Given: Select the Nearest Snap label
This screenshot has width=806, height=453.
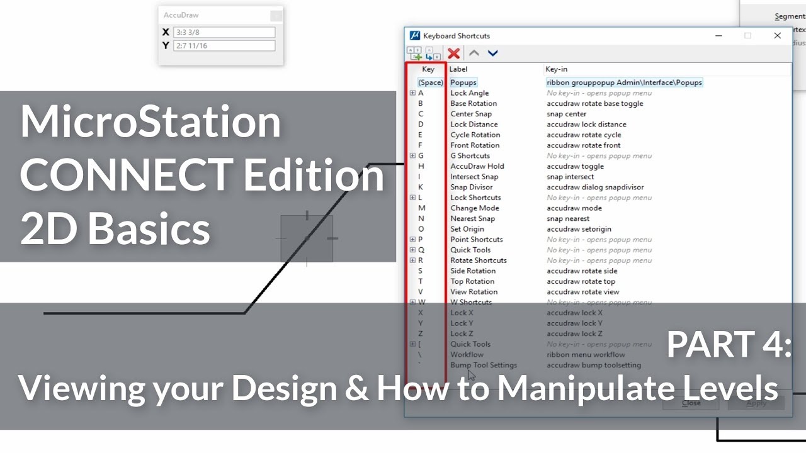Looking at the screenshot, I should pyautogui.click(x=473, y=218).
